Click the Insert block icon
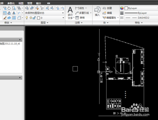 click(x=97, y=11)
